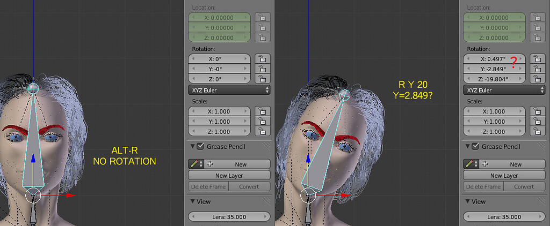Collapse the View section in ALT-R panel
Viewport: 550px width, 226px height.
(x=192, y=201)
